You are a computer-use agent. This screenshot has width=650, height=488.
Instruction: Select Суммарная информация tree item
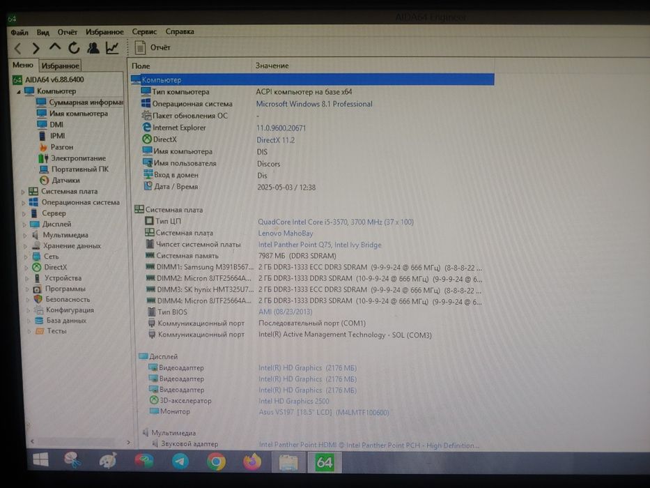(x=79, y=102)
